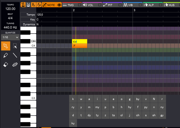Click the phoneme key 'u'
Image resolution: width=180 pixels, height=128 pixels.
click(x=105, y=99)
